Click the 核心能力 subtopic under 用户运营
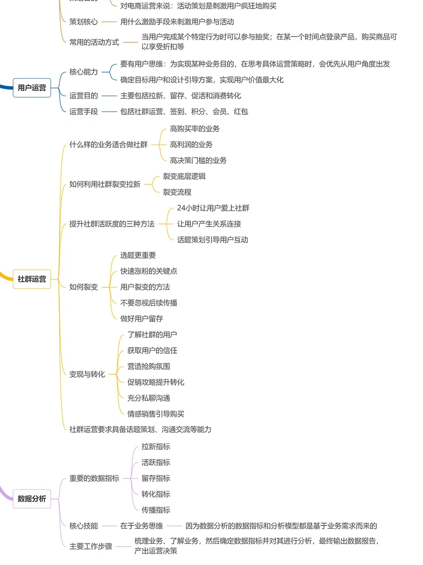This screenshot has height=565, width=423. click(84, 72)
